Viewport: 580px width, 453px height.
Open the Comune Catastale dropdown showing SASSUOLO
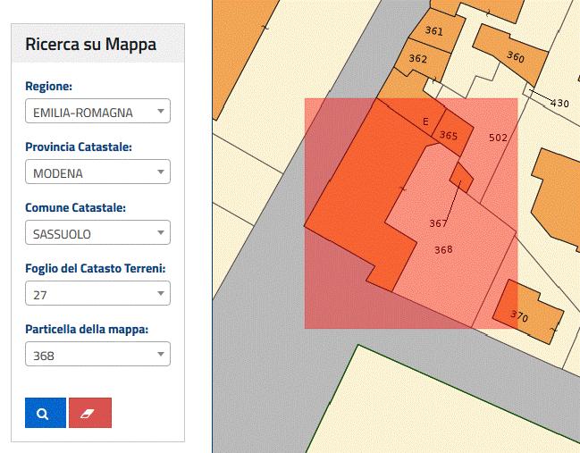tap(97, 233)
